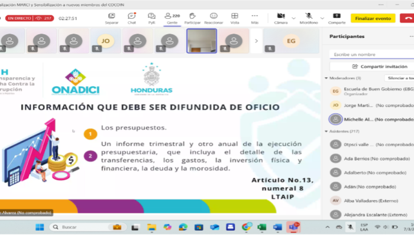Select Michelle Al... in participants list
Screen dimensions: 414x236
point(372,119)
